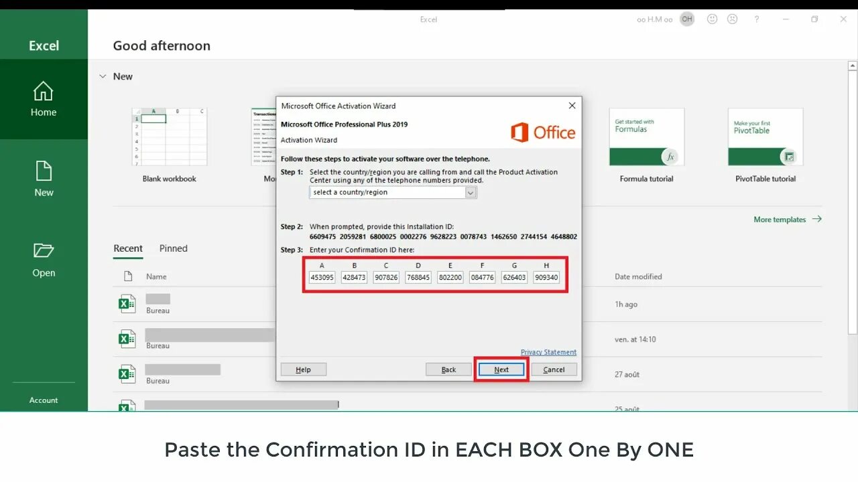
Task: Click Confirmation ID field A
Action: [322, 277]
